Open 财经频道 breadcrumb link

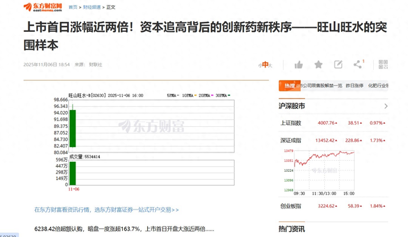point(92,7)
